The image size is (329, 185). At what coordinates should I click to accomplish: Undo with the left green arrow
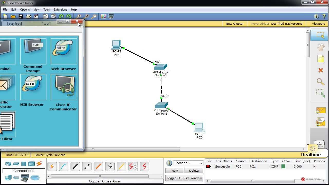pos(61,16)
